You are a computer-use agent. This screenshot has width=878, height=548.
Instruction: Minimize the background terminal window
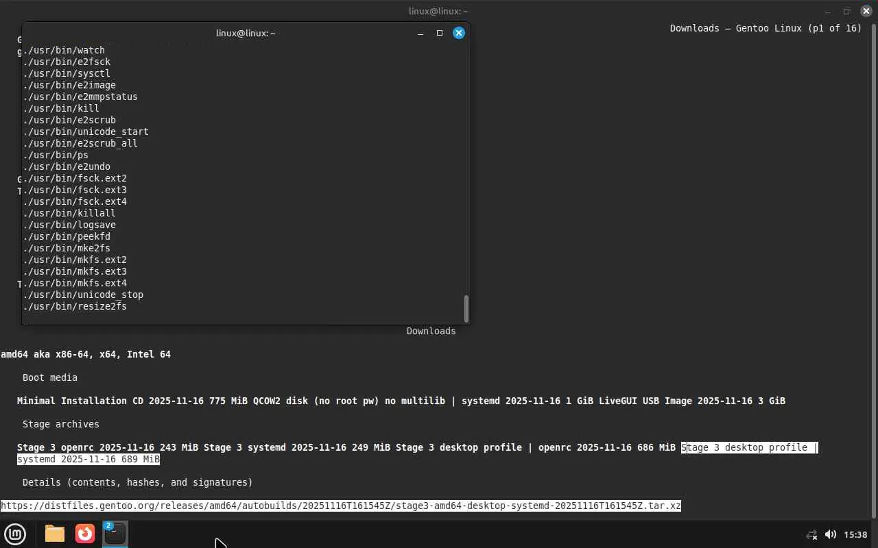click(x=828, y=11)
